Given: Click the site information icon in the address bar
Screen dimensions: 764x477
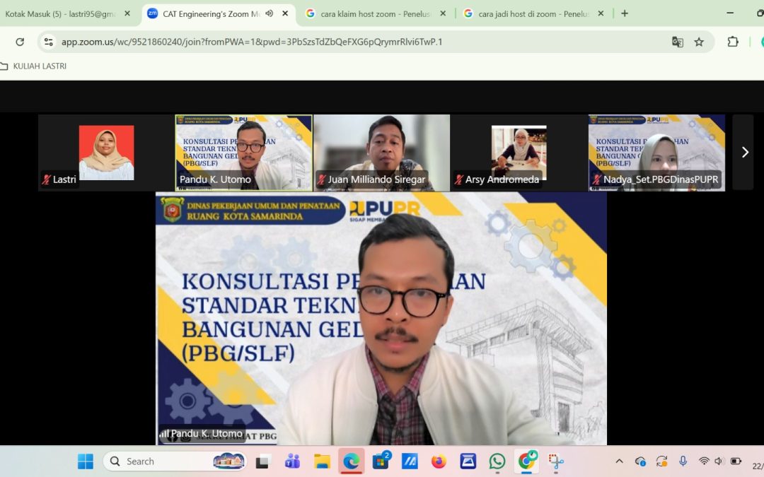Looking at the screenshot, I should tap(48, 42).
